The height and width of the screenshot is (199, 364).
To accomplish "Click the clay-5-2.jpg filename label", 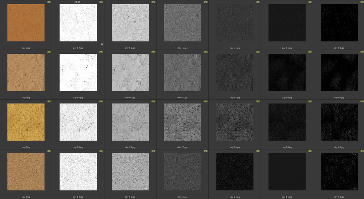I will coord(130,48).
